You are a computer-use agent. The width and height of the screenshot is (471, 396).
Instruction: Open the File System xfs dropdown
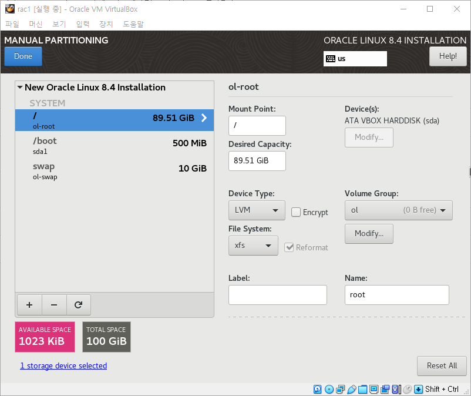[x=253, y=246]
